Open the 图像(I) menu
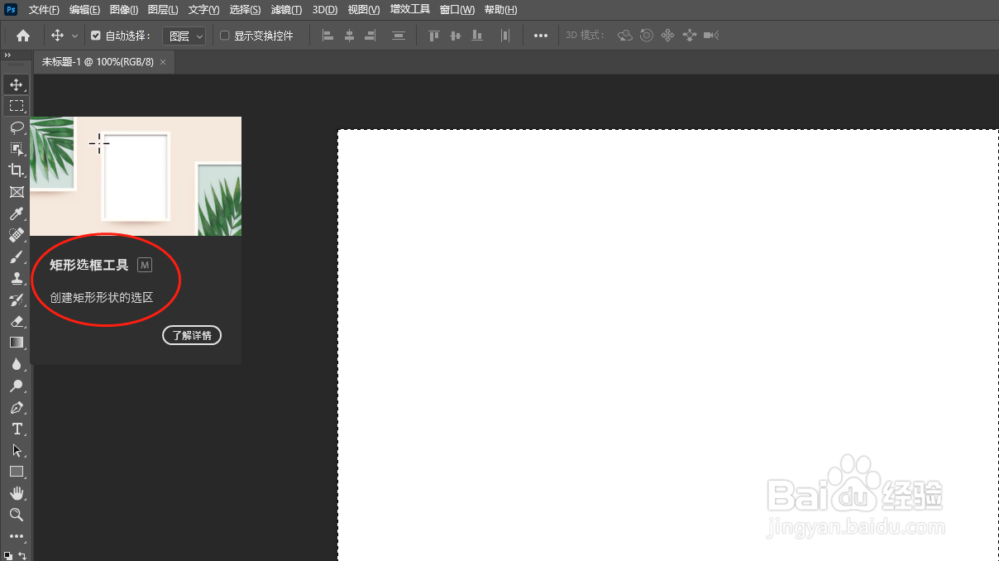Screen dimensions: 999x561 [x=124, y=9]
